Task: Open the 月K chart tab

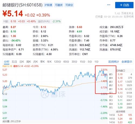Action: (x=36, y=62)
